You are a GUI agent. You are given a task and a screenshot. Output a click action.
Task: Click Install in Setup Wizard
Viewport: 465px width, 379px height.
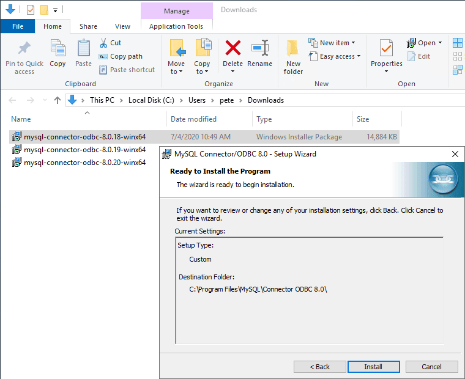point(373,367)
